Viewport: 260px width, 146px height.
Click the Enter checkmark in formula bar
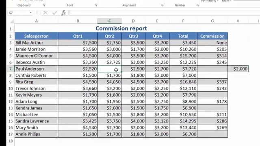54,13
